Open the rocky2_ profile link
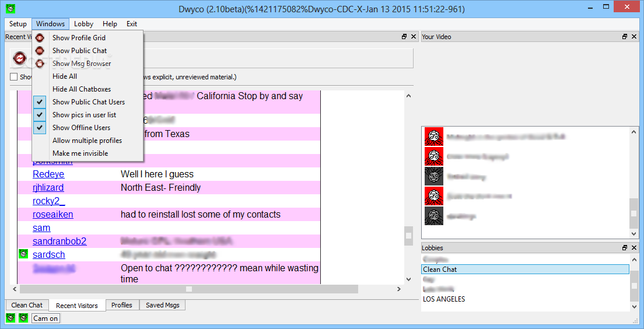 (49, 201)
